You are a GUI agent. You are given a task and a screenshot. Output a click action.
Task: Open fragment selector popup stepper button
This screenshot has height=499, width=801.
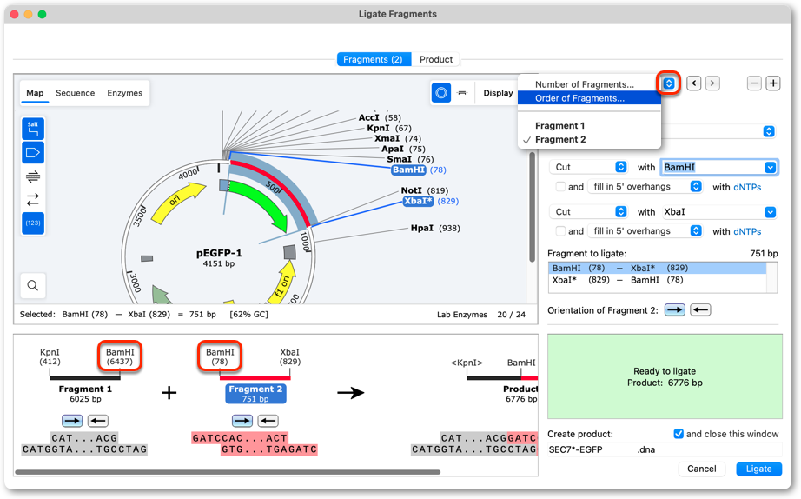pos(669,83)
